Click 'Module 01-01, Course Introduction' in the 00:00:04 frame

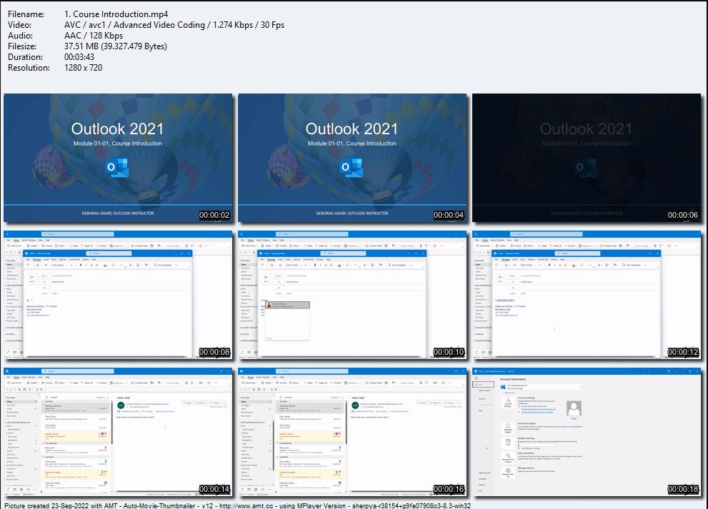pos(352,143)
